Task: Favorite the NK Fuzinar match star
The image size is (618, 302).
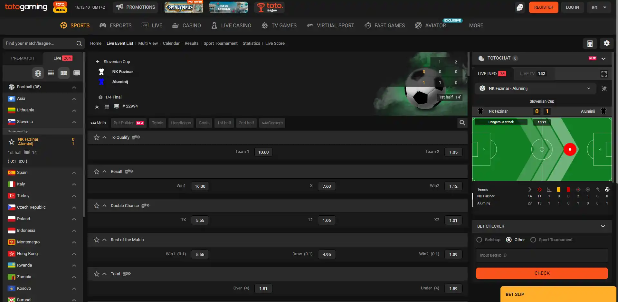Action: [12, 142]
